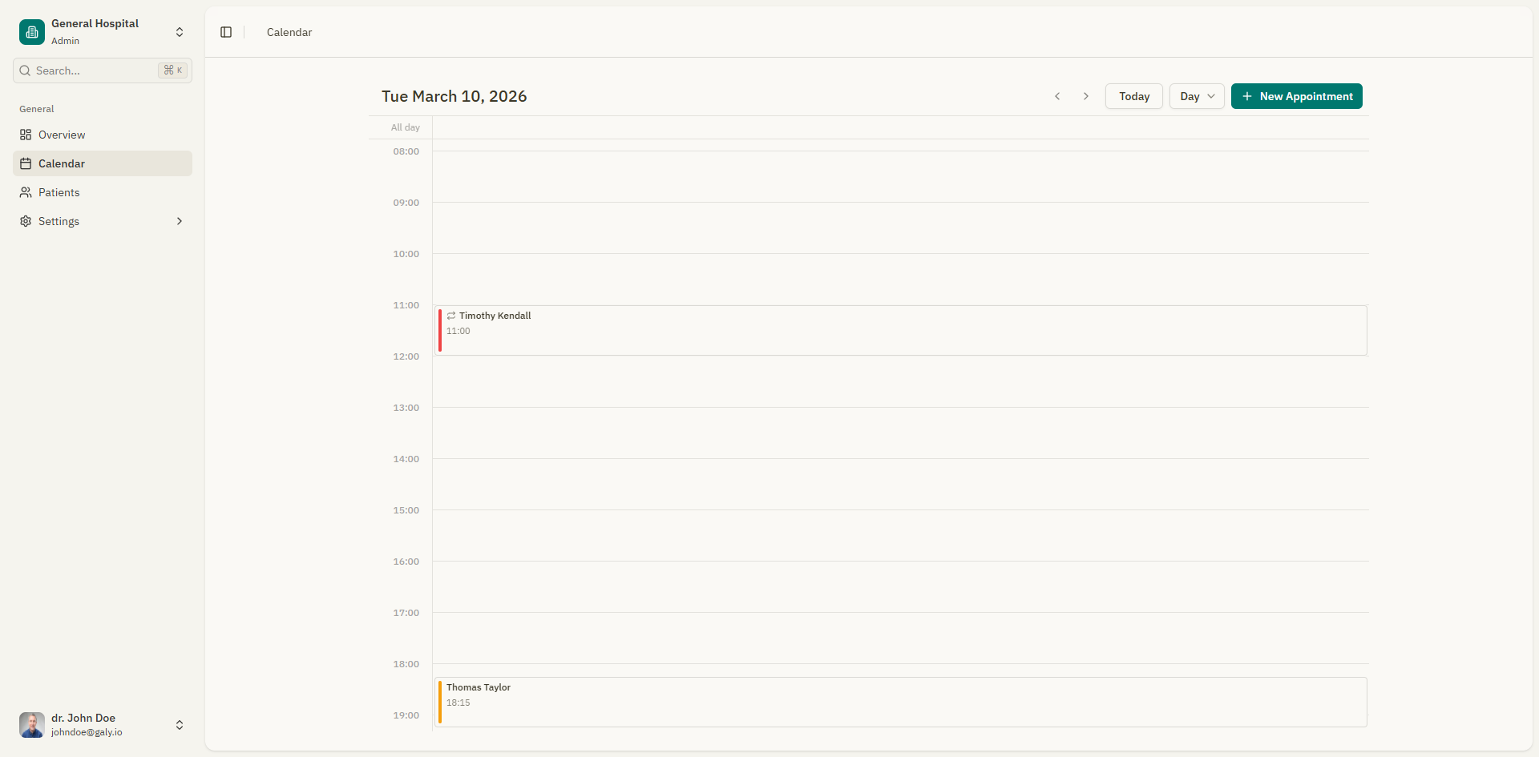Open the Patients section
1539x757 pixels.
pyautogui.click(x=59, y=192)
